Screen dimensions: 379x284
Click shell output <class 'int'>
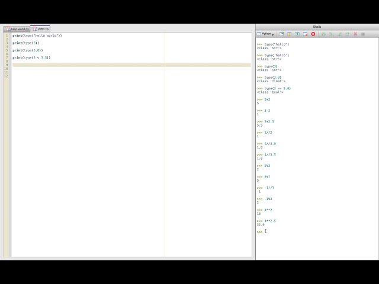click(269, 70)
